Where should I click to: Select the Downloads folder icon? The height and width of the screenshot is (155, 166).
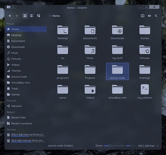point(117,30)
